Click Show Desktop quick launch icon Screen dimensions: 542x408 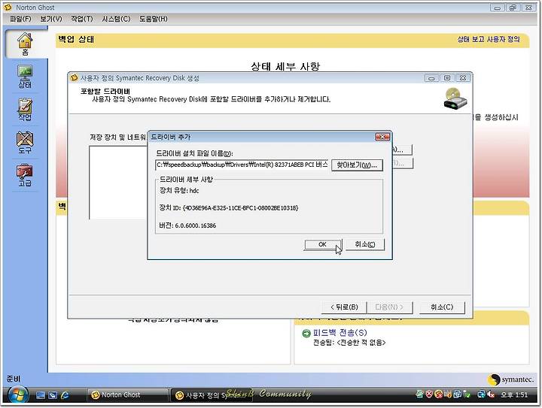click(x=41, y=395)
